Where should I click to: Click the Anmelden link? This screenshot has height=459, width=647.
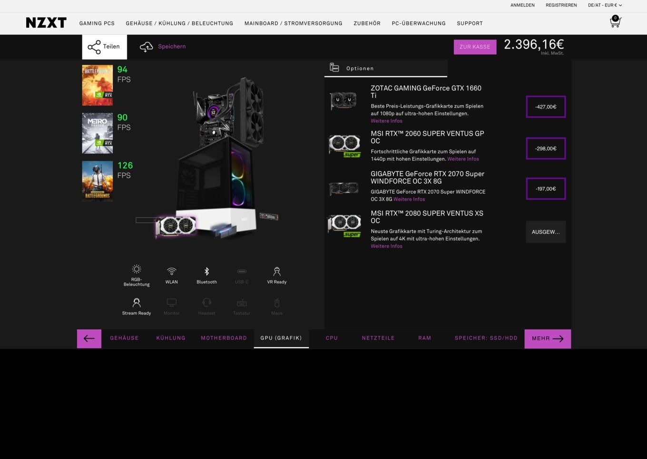tap(522, 5)
